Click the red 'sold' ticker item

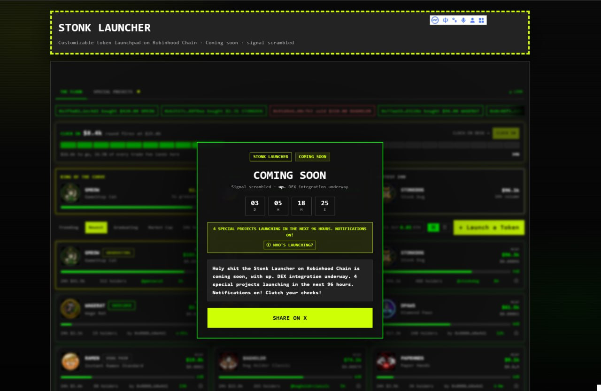tap(323, 111)
